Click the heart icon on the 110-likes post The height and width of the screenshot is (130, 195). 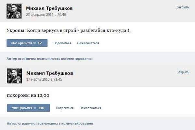pyautogui.click(x=35, y=108)
